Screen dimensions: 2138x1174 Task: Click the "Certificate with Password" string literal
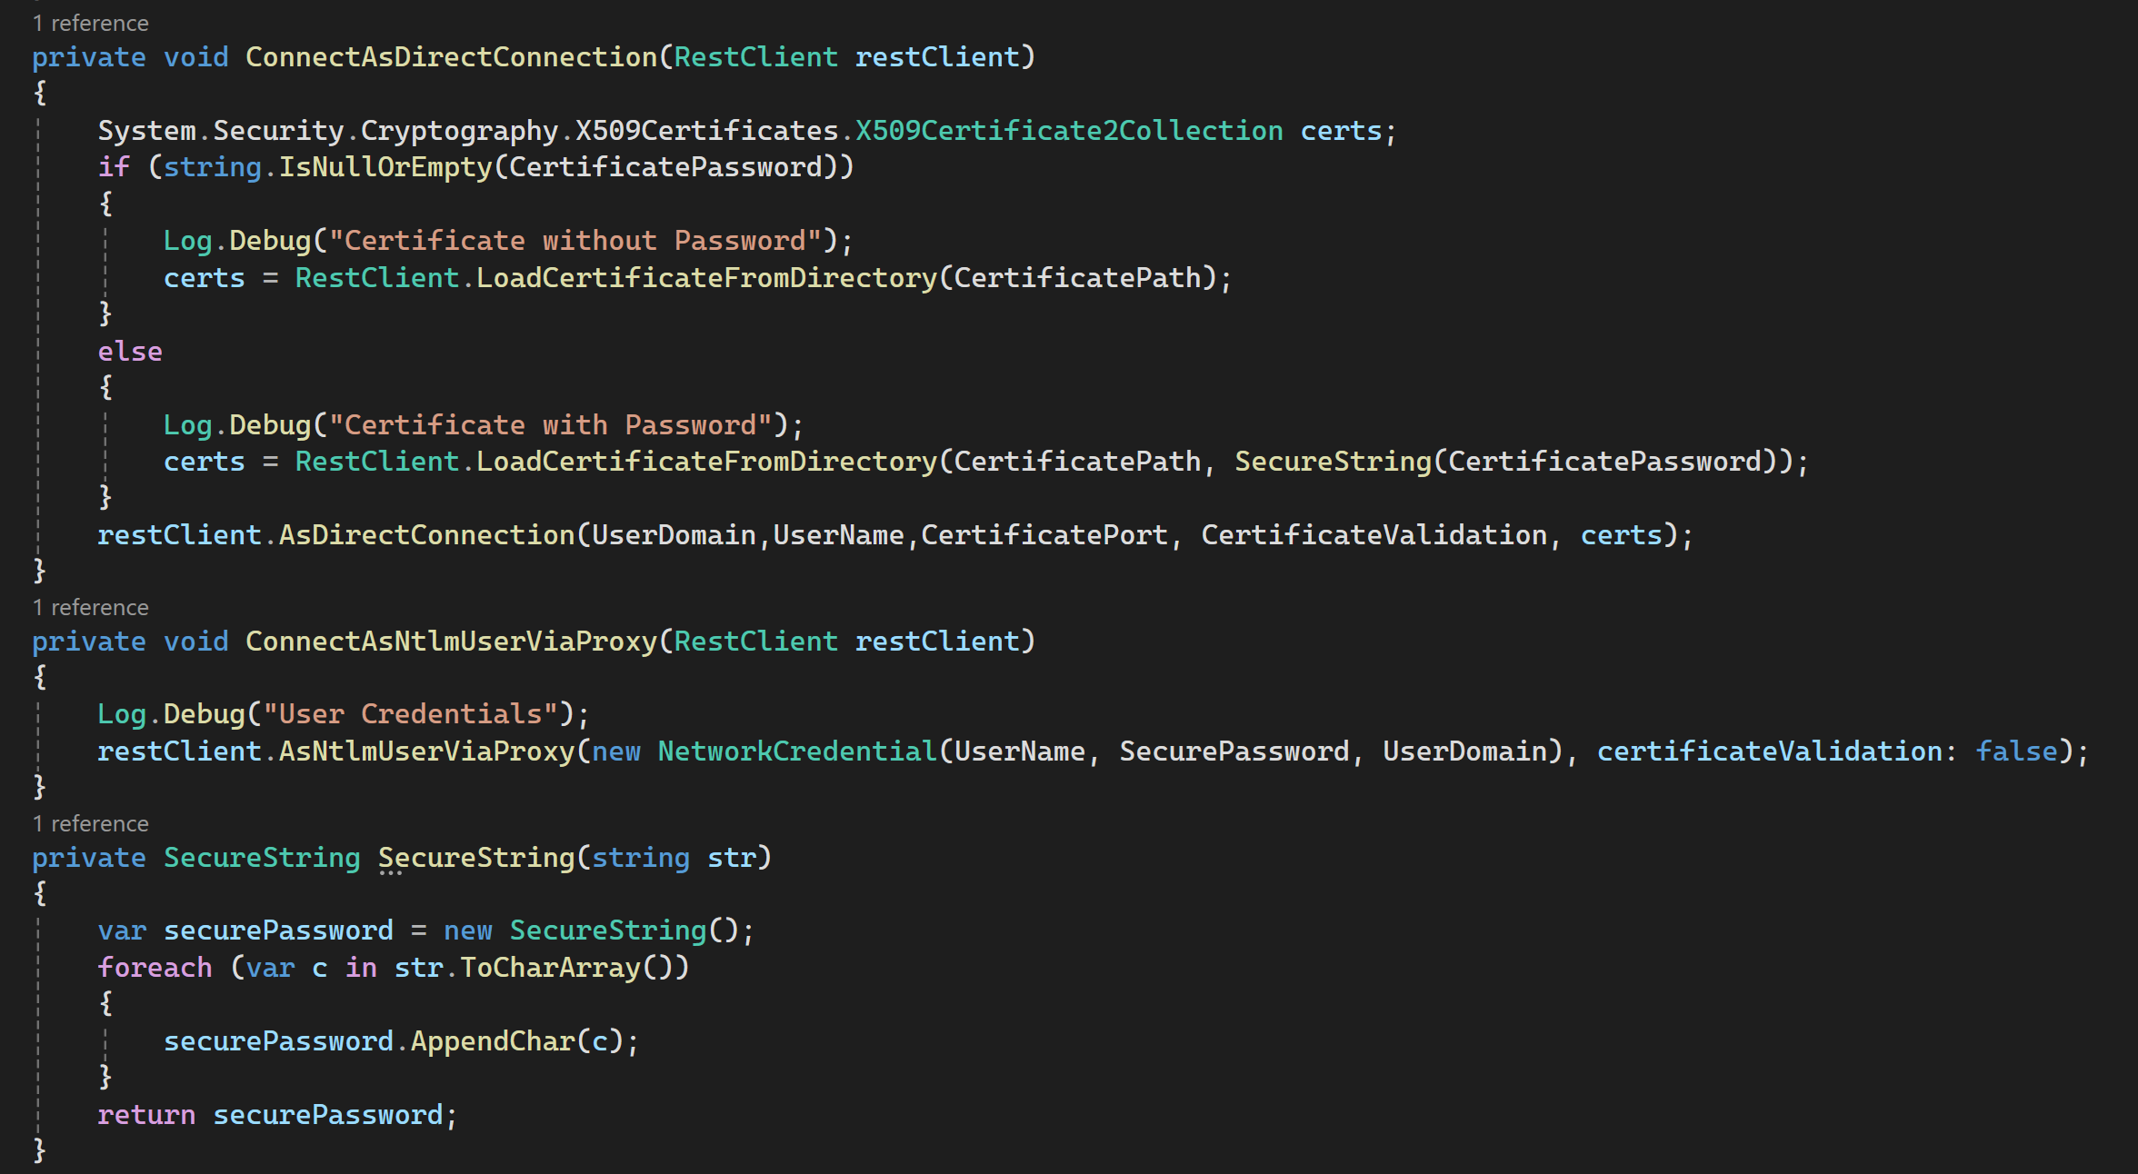[x=550, y=425]
